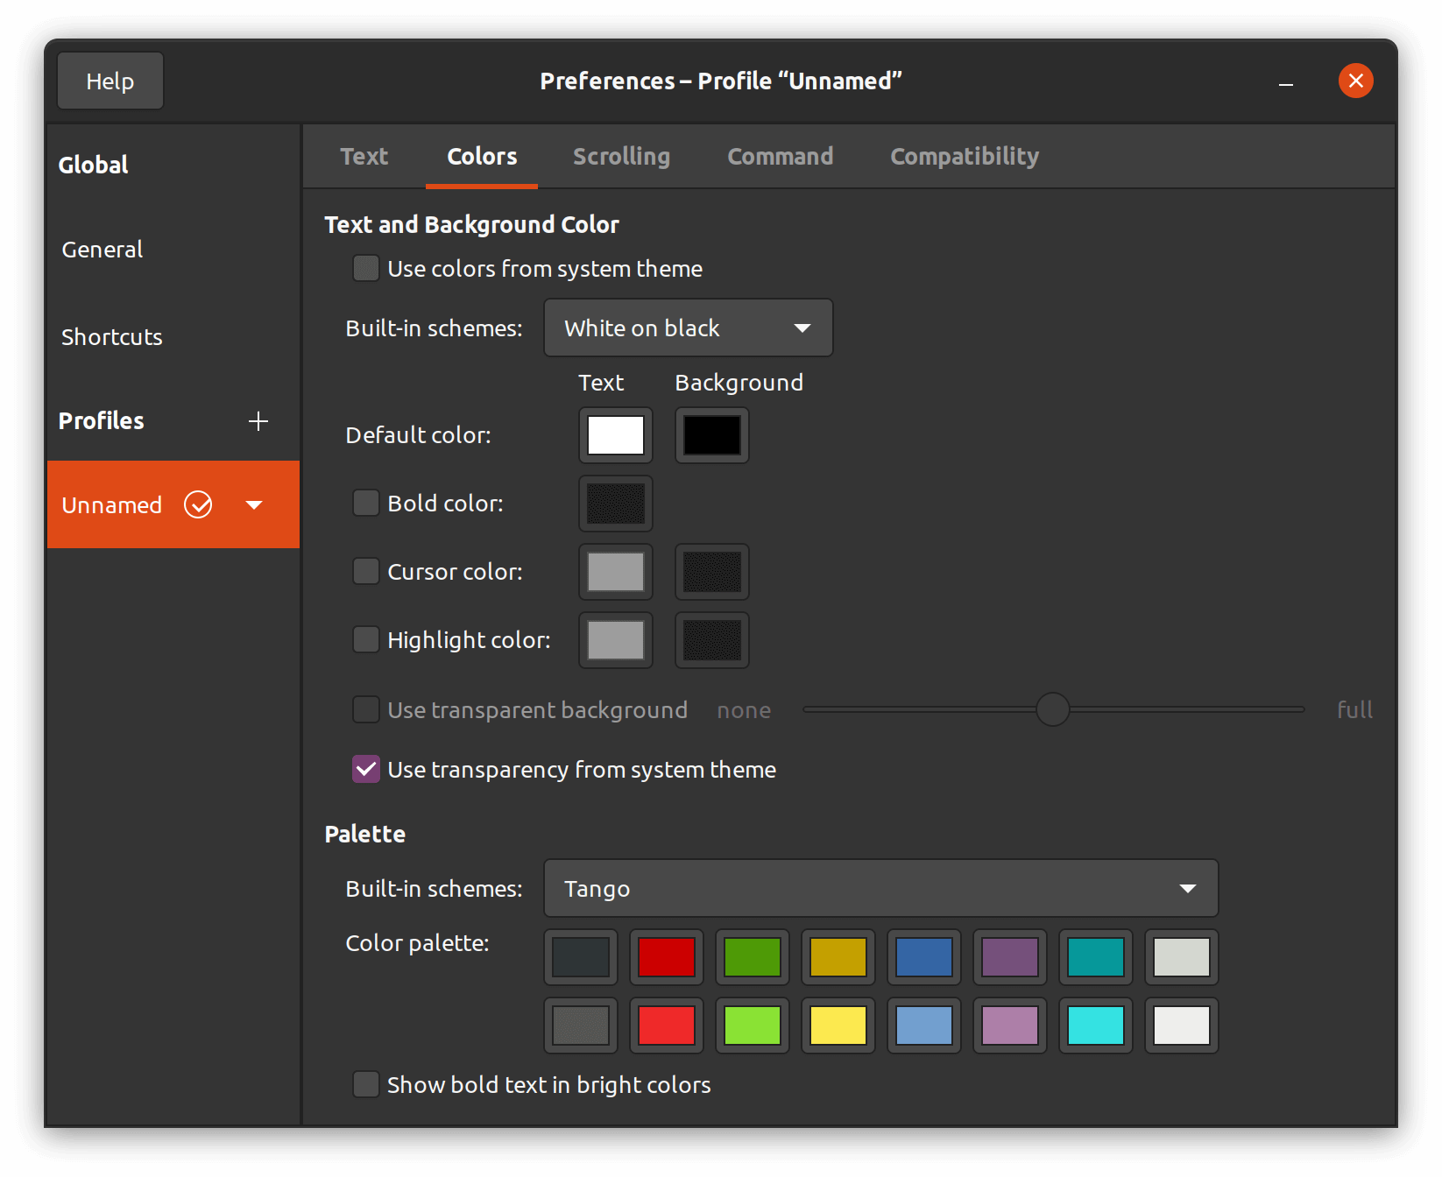1442x1177 pixels.
Task: Tick the Bold color checkbox
Action: click(365, 503)
